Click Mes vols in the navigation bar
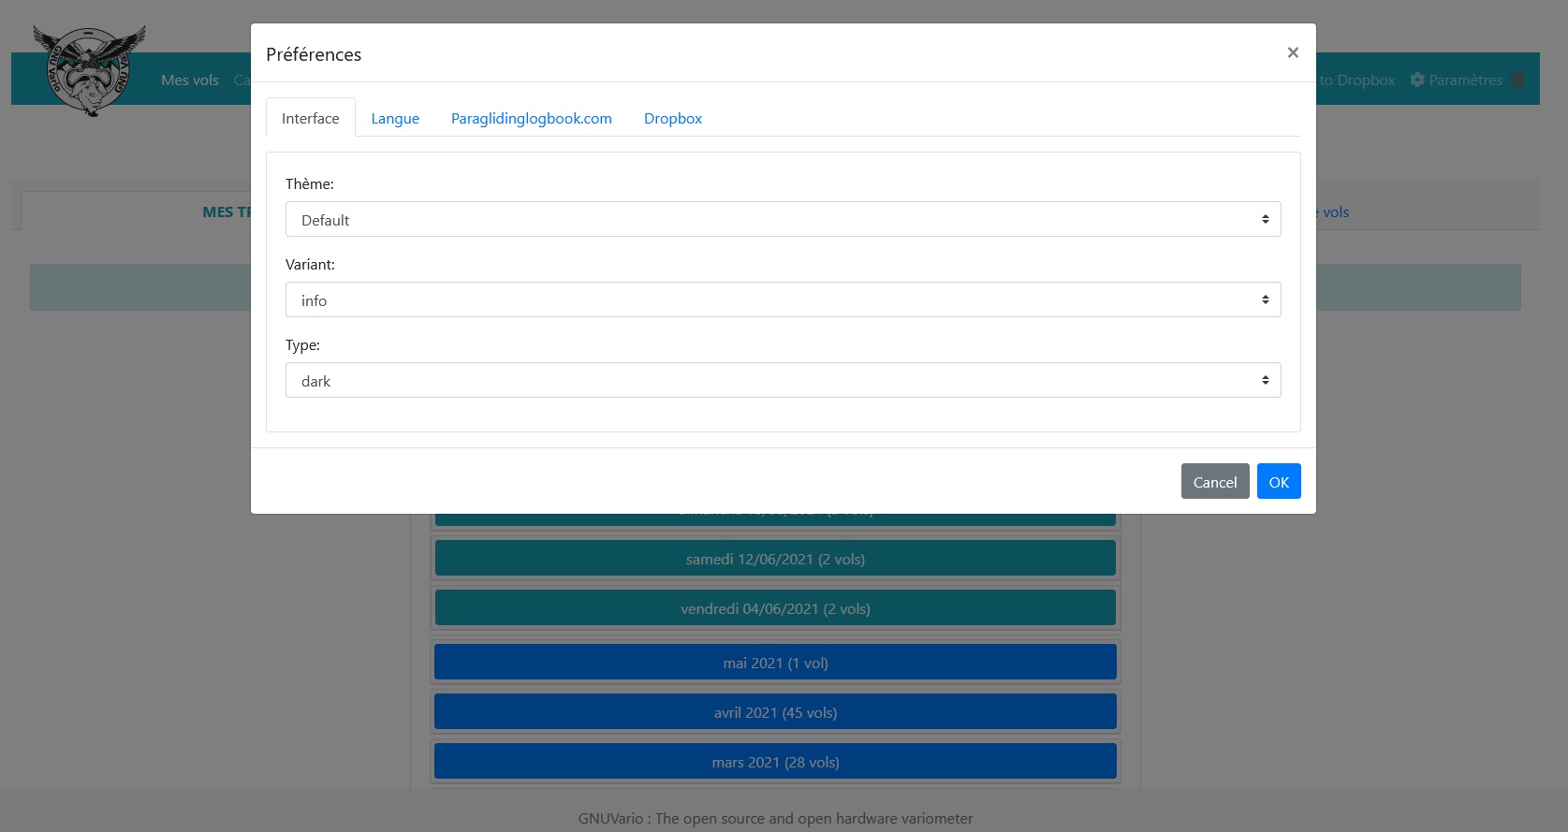1568x832 pixels. coord(190,80)
